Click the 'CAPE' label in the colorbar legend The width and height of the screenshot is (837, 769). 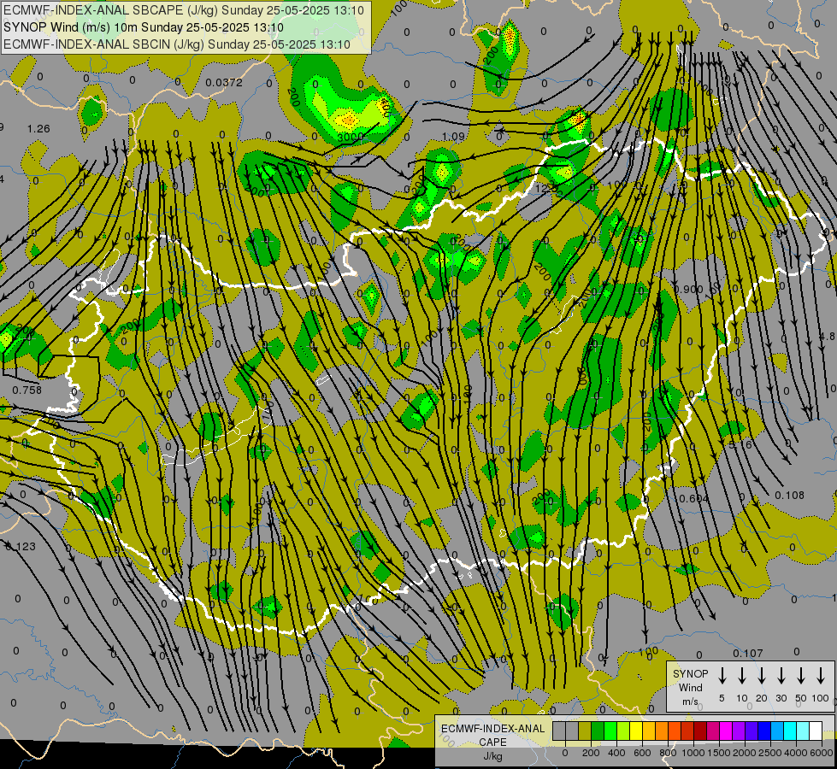[x=492, y=743]
